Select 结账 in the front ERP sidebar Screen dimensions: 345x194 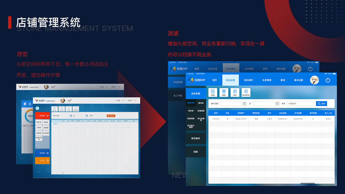pyautogui.click(x=196, y=152)
